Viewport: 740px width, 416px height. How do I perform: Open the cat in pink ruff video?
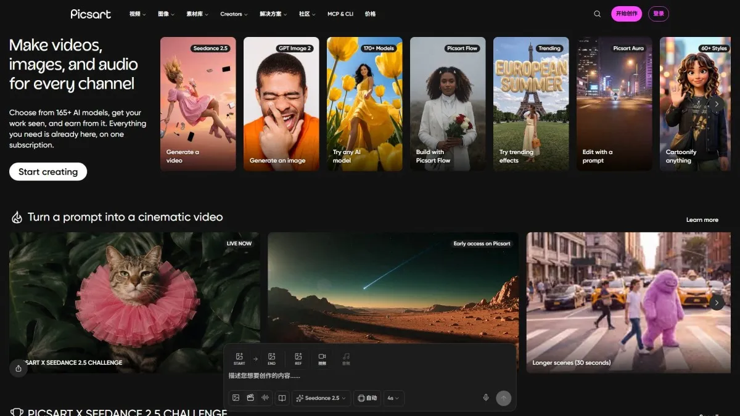coord(134,303)
